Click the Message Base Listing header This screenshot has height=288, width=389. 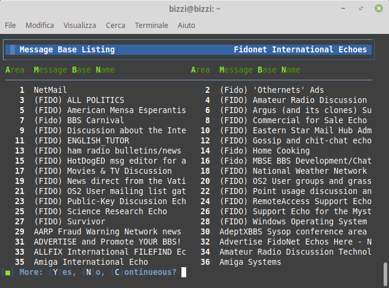(x=67, y=49)
